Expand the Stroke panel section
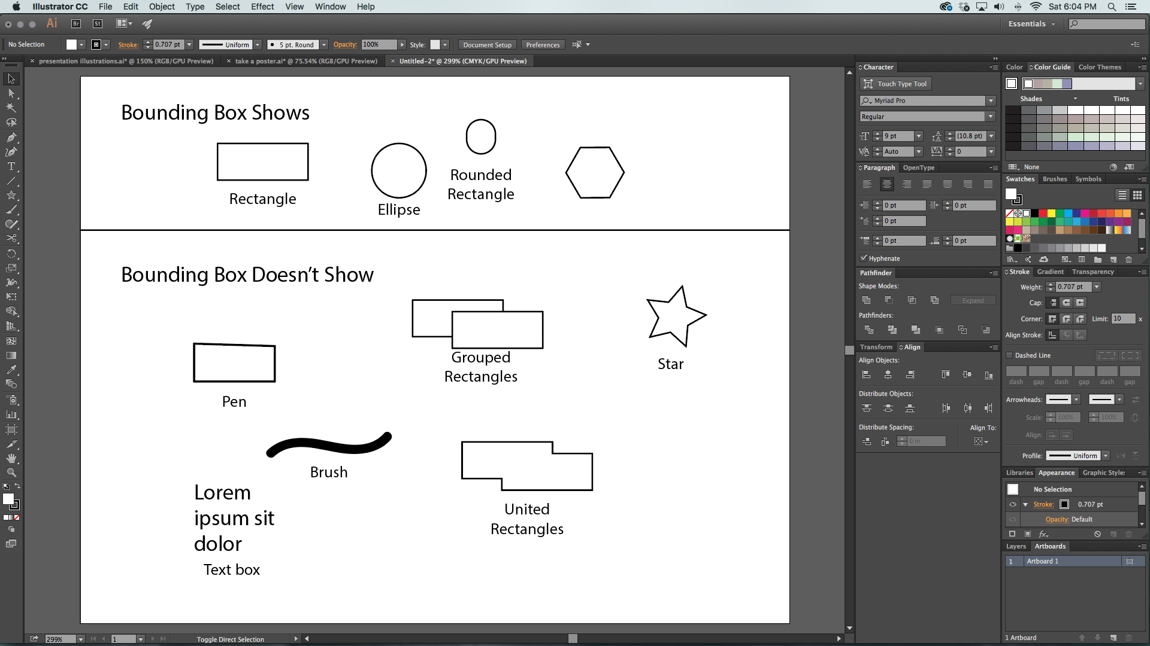This screenshot has width=1150, height=646. (1008, 272)
